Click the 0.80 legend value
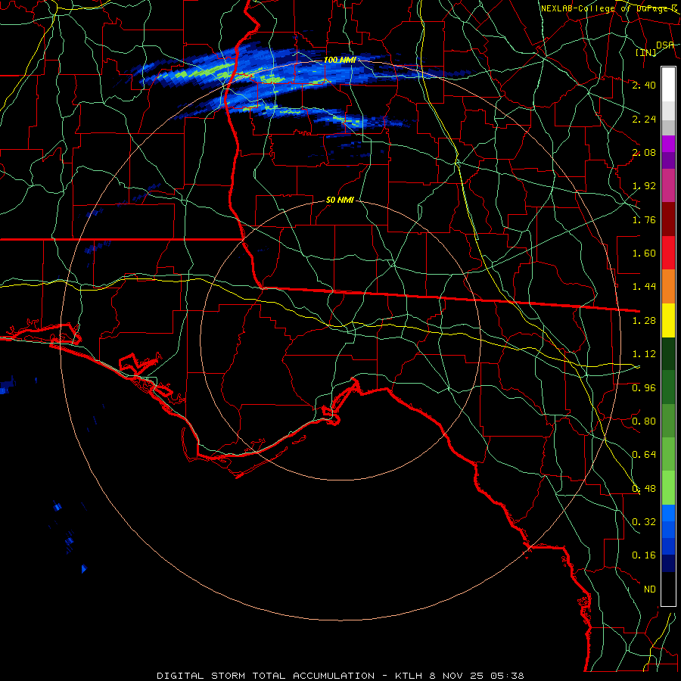Image resolution: width=681 pixels, height=681 pixels. [x=644, y=421]
